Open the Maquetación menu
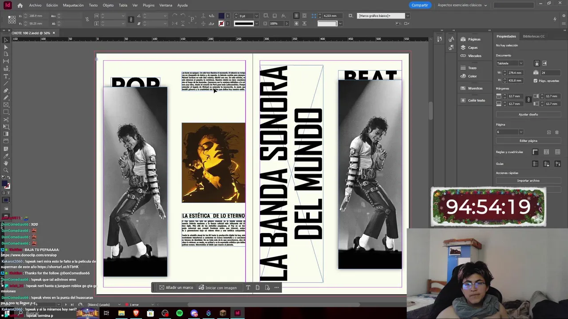The image size is (568, 319). pos(73,5)
